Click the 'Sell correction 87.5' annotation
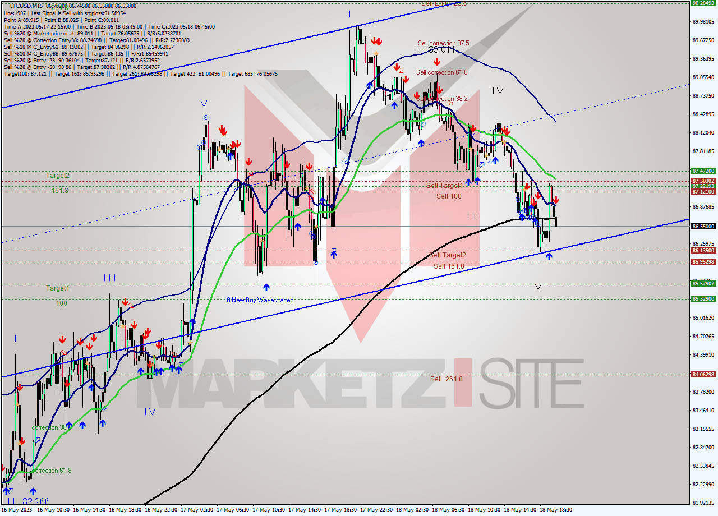The image size is (718, 516). point(444,43)
